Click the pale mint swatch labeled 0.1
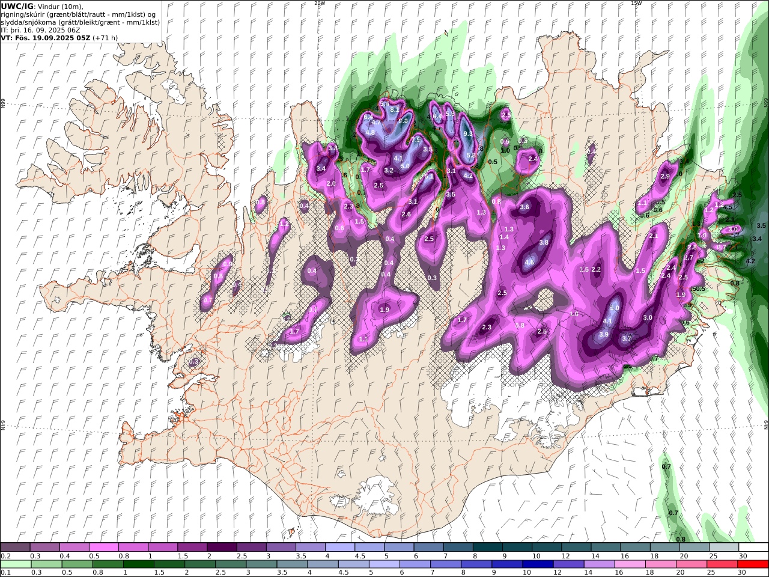 tap(16, 564)
